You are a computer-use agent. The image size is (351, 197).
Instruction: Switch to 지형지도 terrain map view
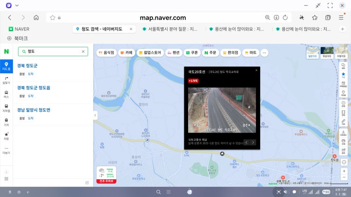coord(341,52)
